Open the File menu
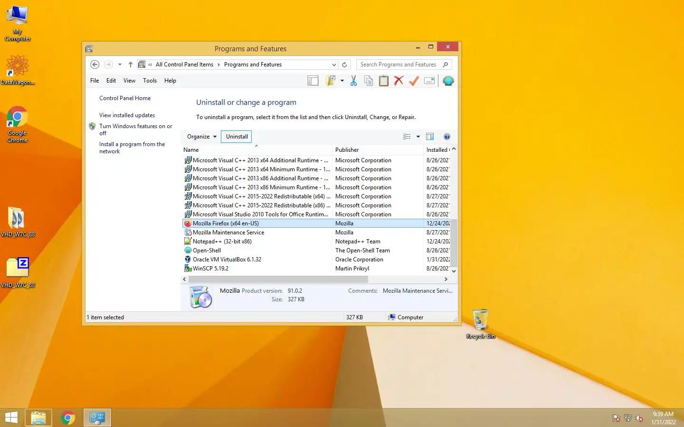This screenshot has width=684, height=427. click(95, 81)
